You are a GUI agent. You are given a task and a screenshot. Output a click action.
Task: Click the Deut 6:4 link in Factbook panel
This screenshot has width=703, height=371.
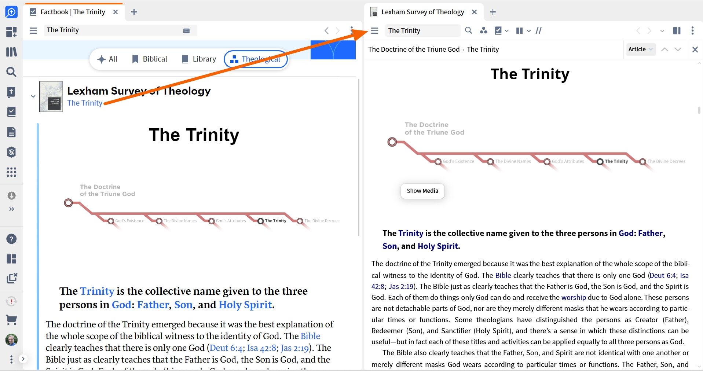click(226, 348)
